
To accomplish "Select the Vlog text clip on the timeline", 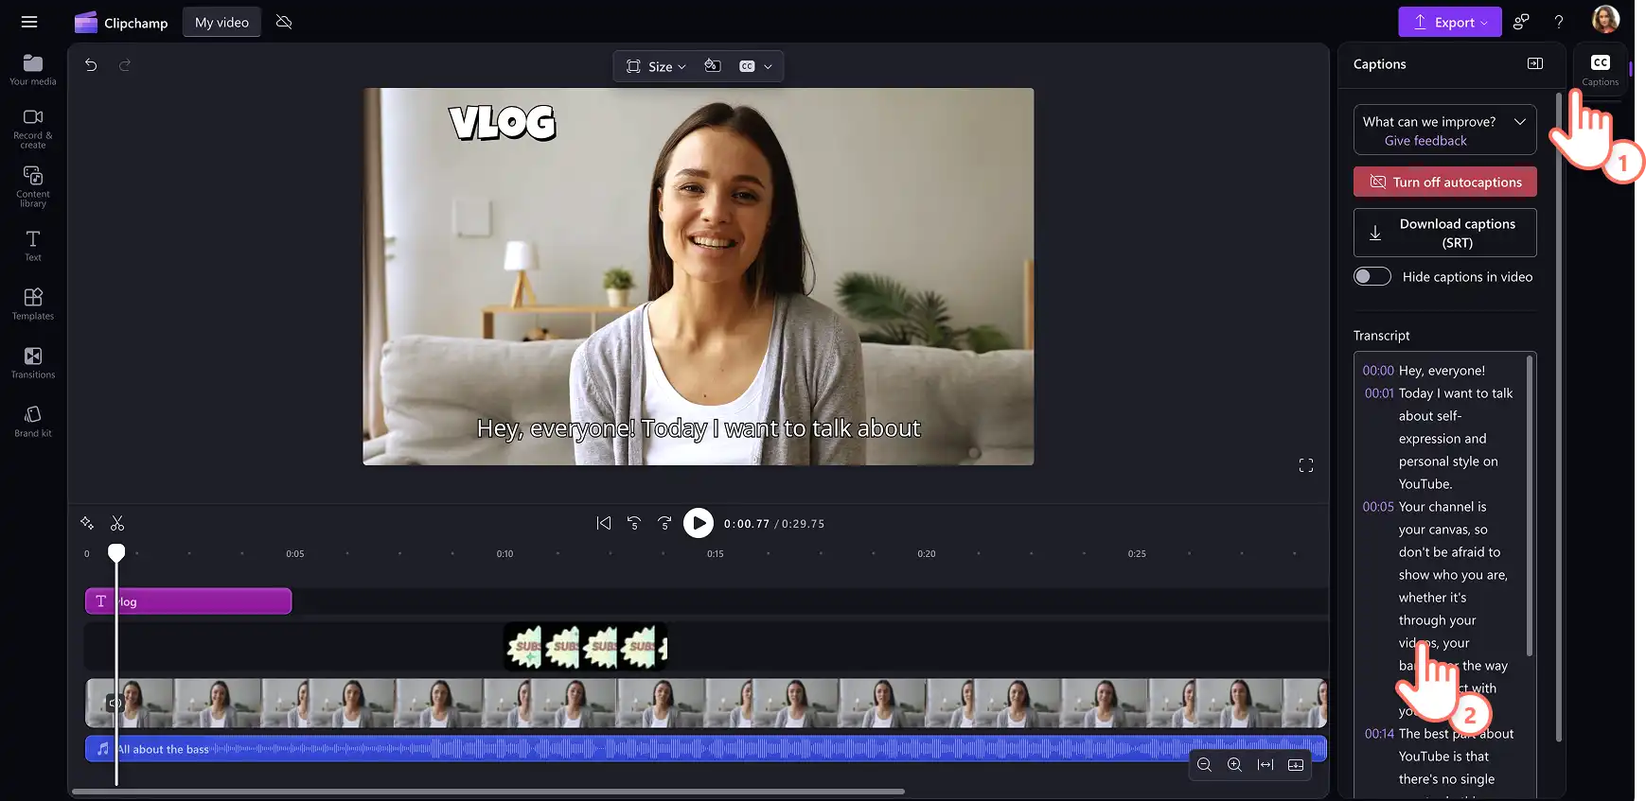I will [x=188, y=601].
